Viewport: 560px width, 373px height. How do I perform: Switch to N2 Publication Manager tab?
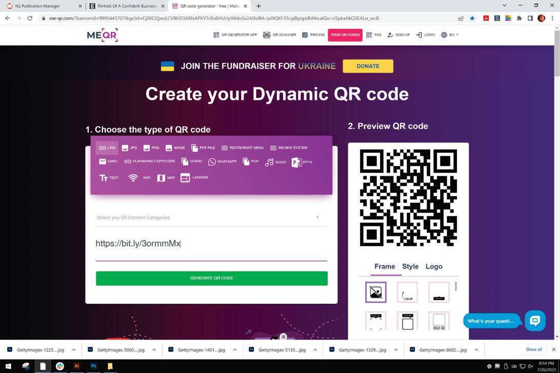(x=44, y=6)
